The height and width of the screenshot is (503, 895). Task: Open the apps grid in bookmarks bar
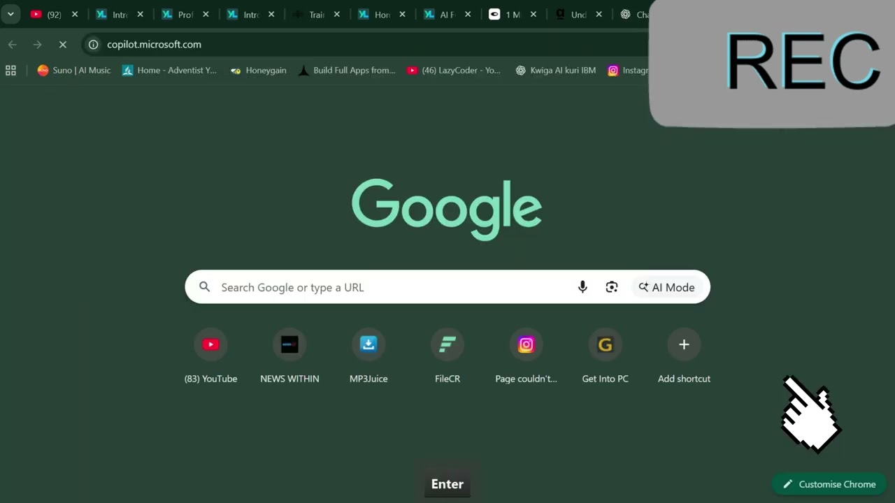pos(10,70)
